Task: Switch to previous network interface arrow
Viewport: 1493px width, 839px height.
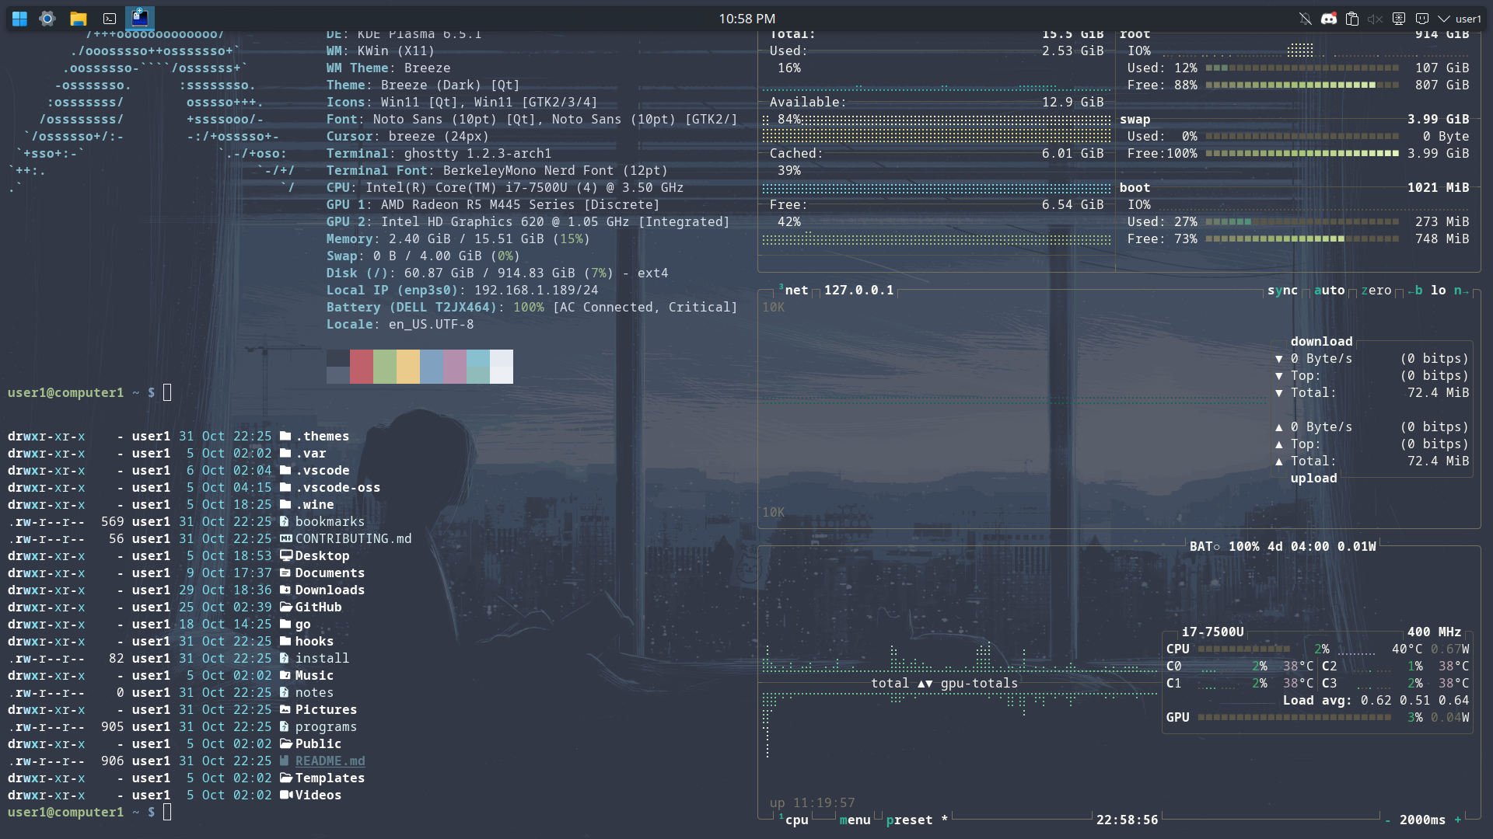Action: [x=1415, y=291]
